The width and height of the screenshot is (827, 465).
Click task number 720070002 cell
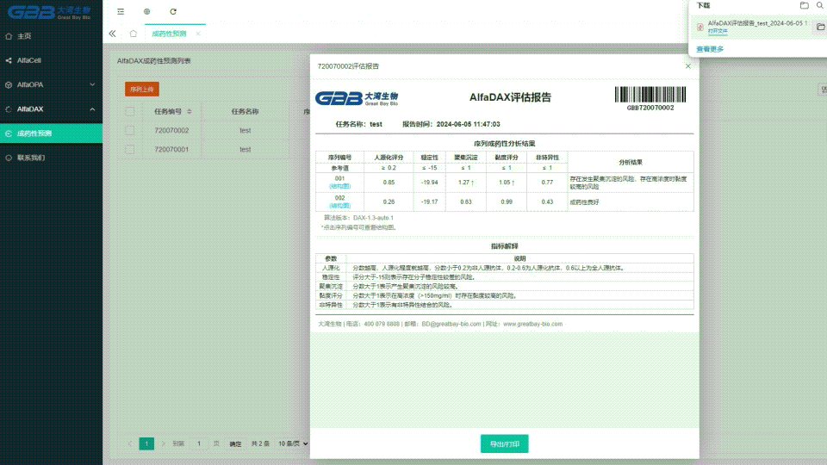(x=171, y=131)
